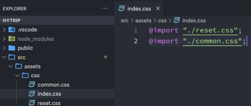Collapse the src folder chevron
The width and height of the screenshot is (251, 106).
pos(4,57)
